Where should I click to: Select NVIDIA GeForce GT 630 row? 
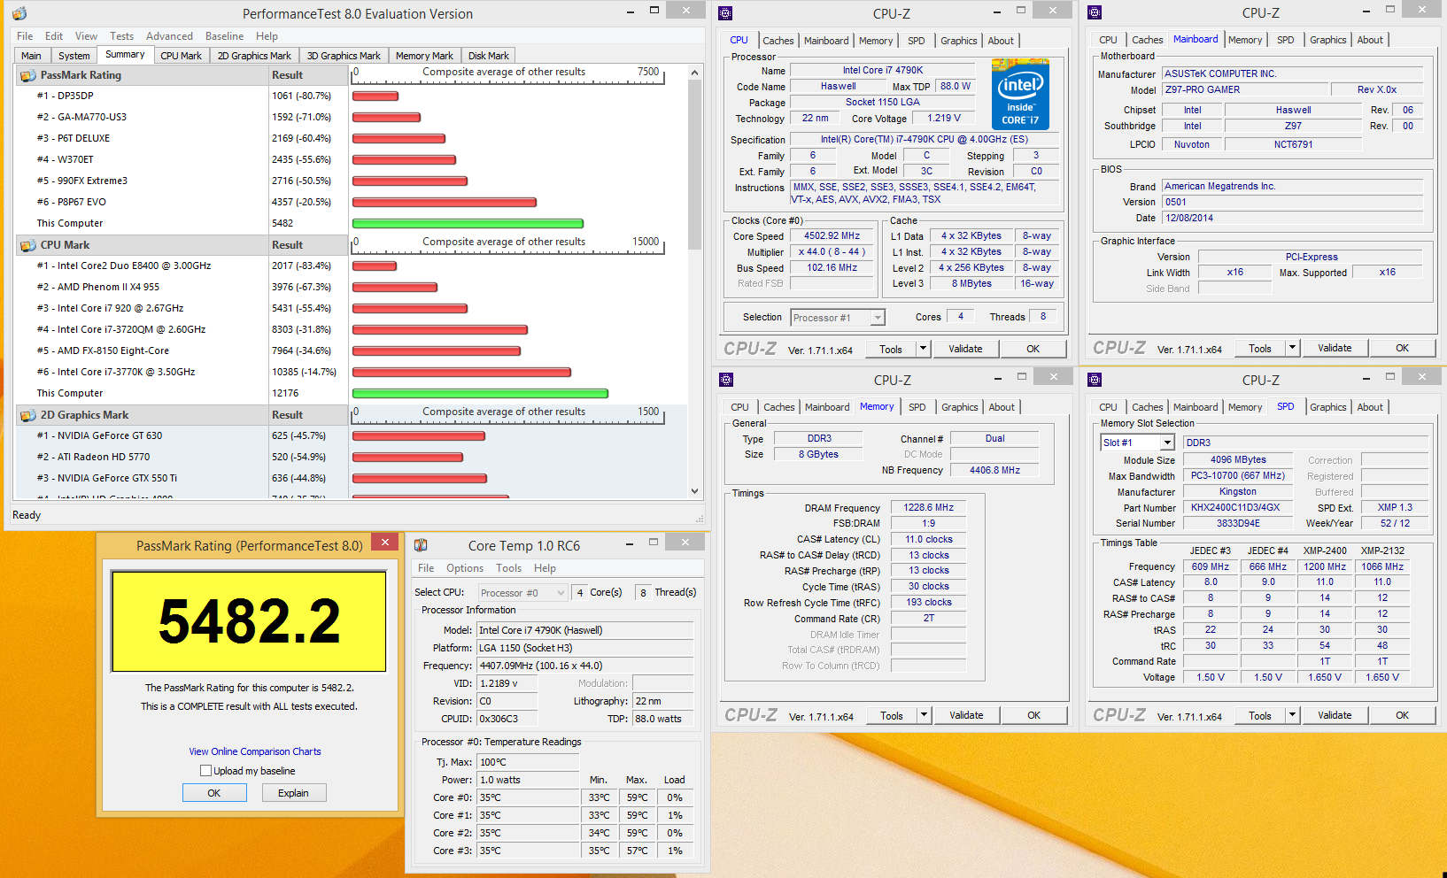pos(182,435)
